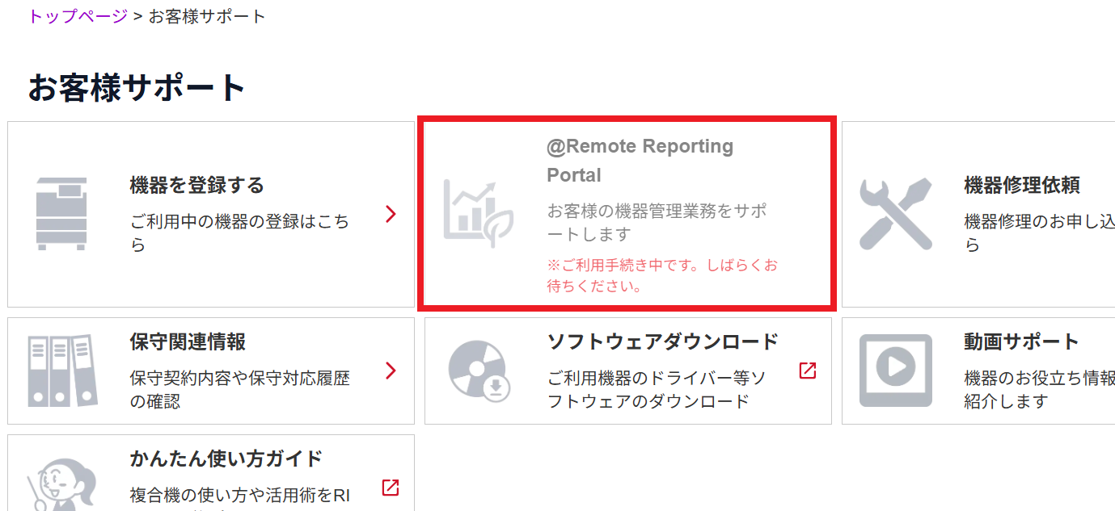
Task: Click the external link icon for ソフトウェアダウンロード
Action: click(x=808, y=371)
